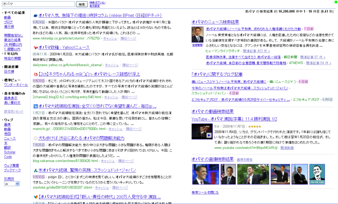Switch to ワンダーホイール view
338x204 pixels.
coord(16,85)
